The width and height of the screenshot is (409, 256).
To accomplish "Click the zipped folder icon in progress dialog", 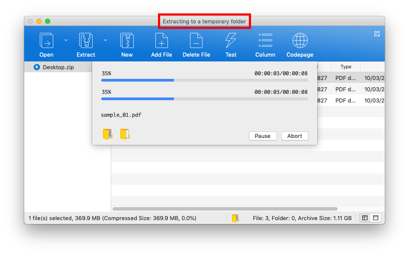I will click(x=107, y=134).
